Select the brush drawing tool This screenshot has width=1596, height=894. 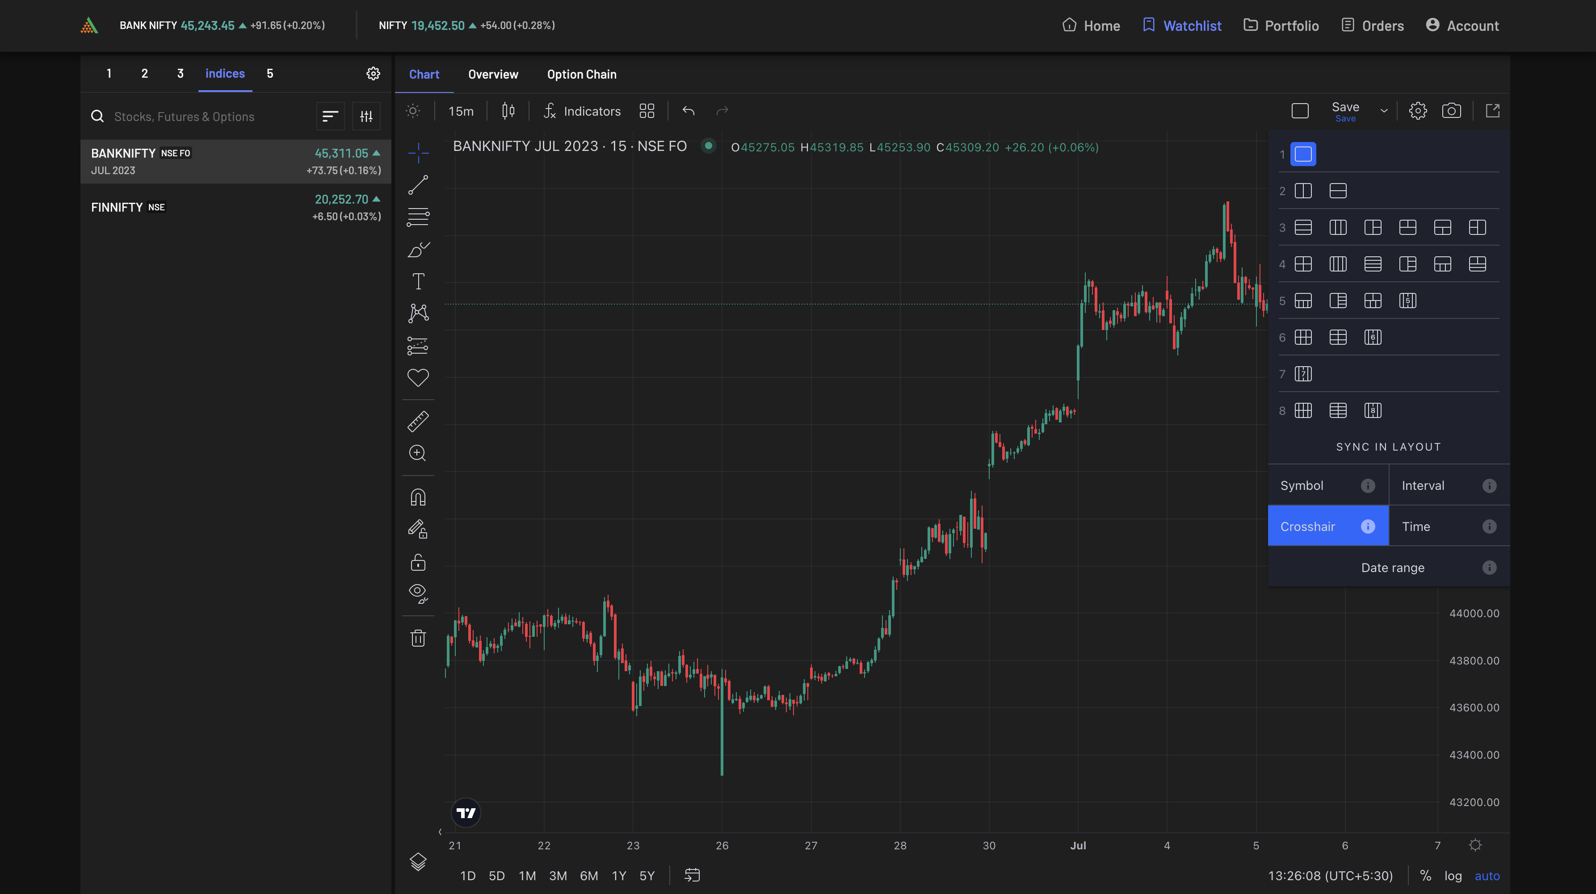pyautogui.click(x=418, y=250)
